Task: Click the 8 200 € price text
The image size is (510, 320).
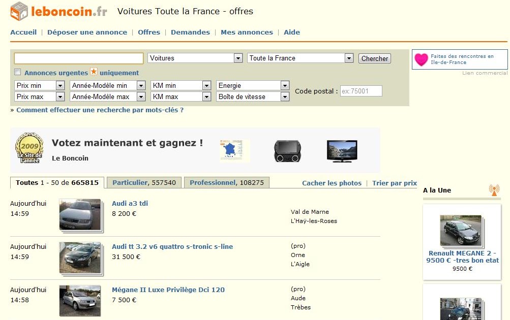Action: point(124,214)
